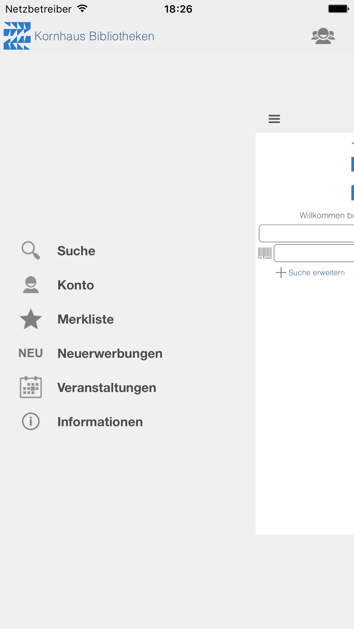Tap the Konto person icon

point(31,285)
